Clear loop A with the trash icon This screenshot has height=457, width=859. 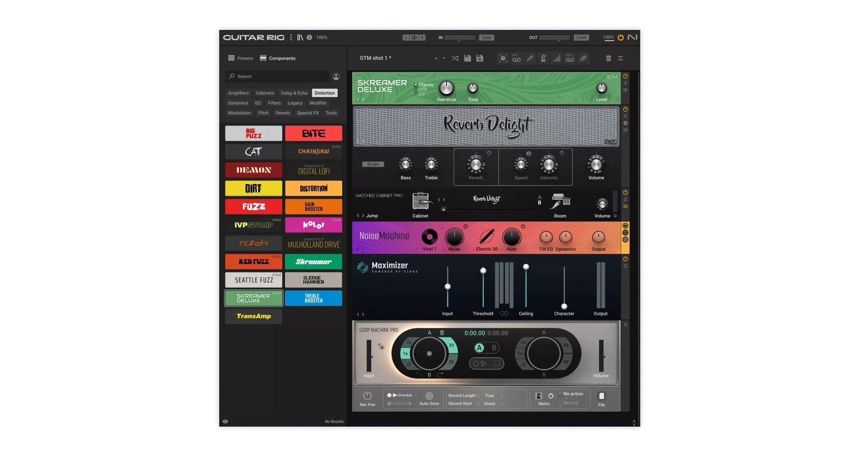point(442,333)
